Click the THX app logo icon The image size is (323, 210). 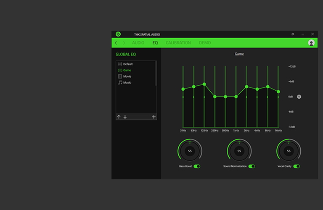point(118,34)
